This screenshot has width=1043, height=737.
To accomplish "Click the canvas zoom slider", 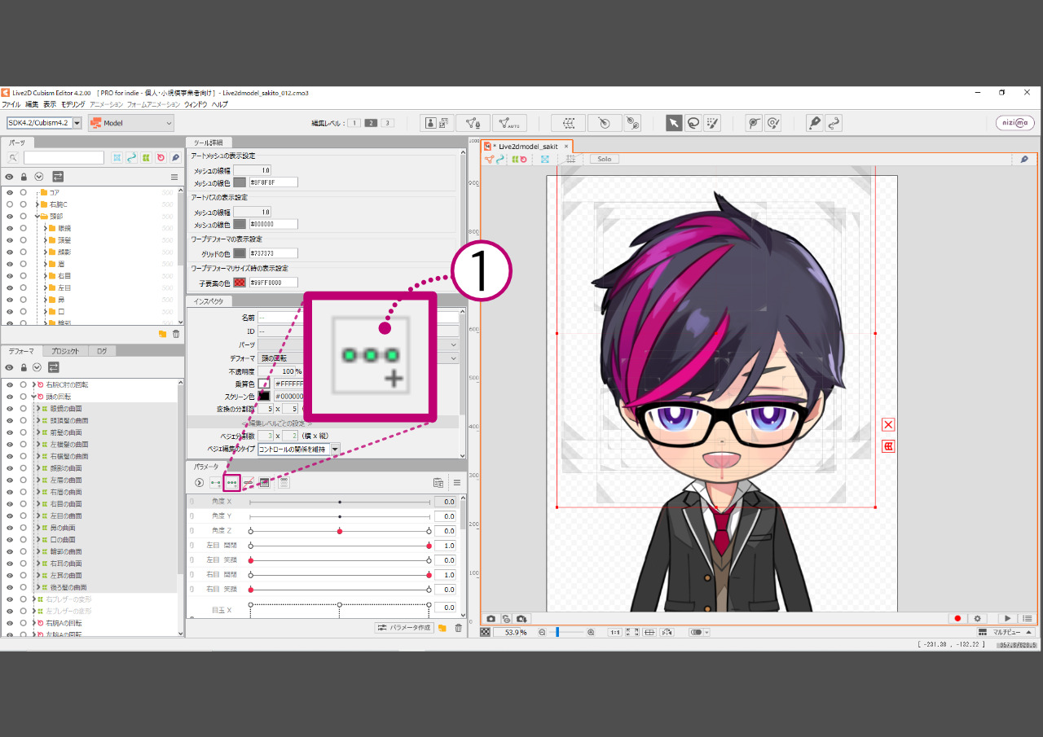I will point(566,632).
